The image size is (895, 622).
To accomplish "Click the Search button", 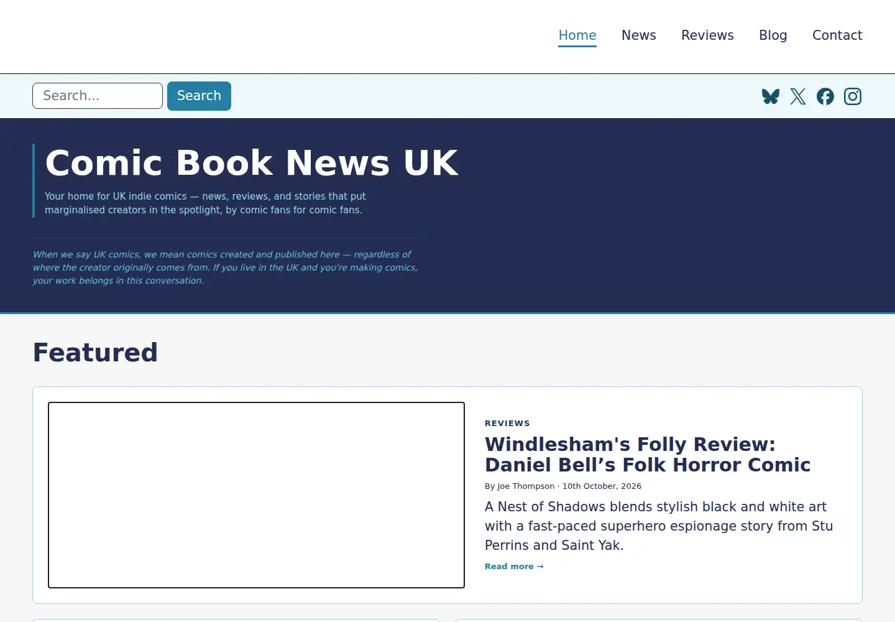I will pos(199,96).
